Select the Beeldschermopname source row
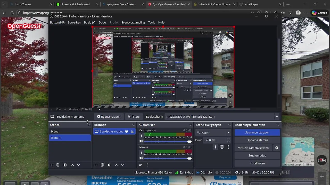330x185 pixels. (x=114, y=131)
